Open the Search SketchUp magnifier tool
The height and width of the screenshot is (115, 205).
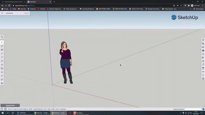(x=2, y=37)
